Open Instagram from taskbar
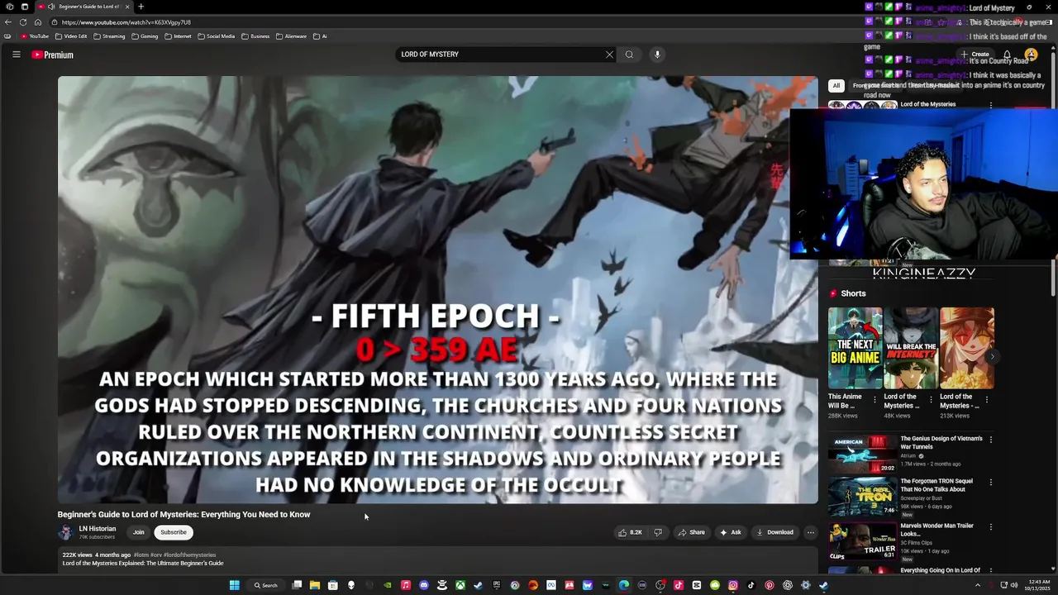Viewport: 1058px width, 595px height. pos(733,585)
